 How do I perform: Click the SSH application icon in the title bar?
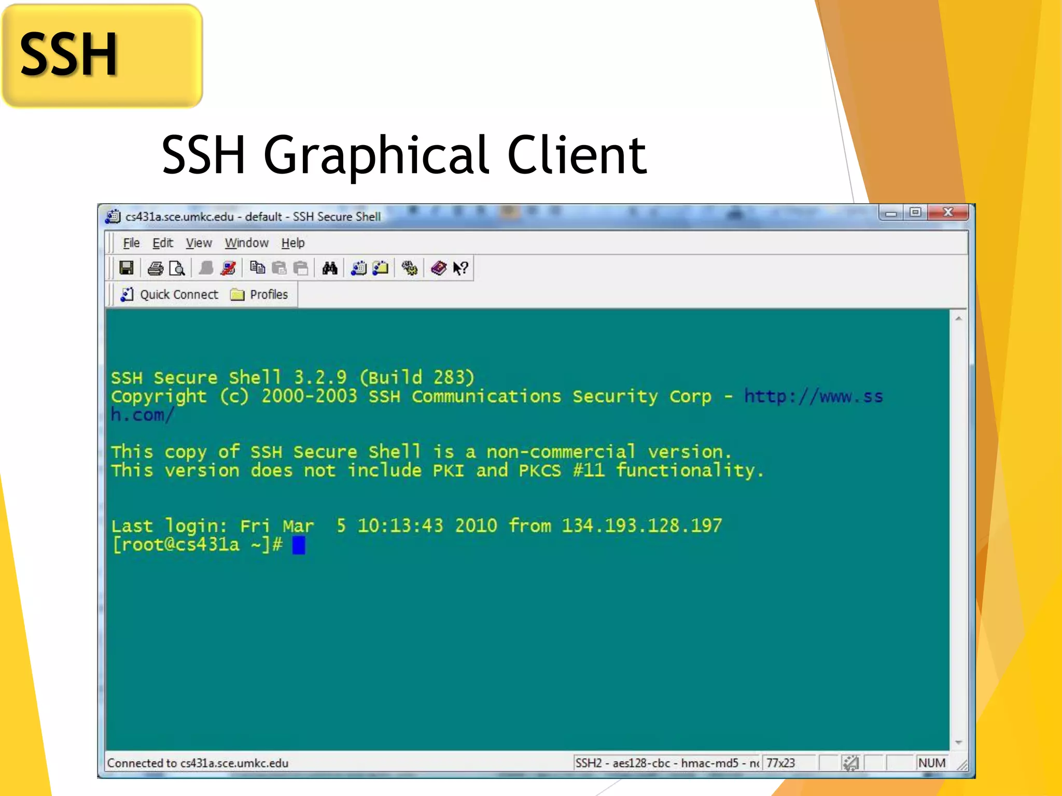[x=113, y=216]
